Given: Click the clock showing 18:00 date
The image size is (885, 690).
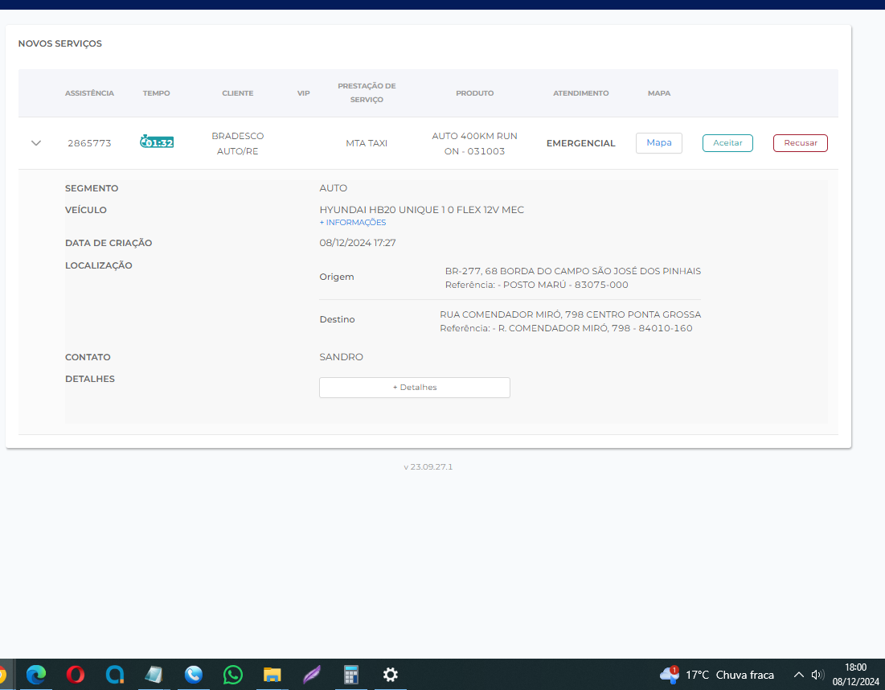Looking at the screenshot, I should click(855, 674).
